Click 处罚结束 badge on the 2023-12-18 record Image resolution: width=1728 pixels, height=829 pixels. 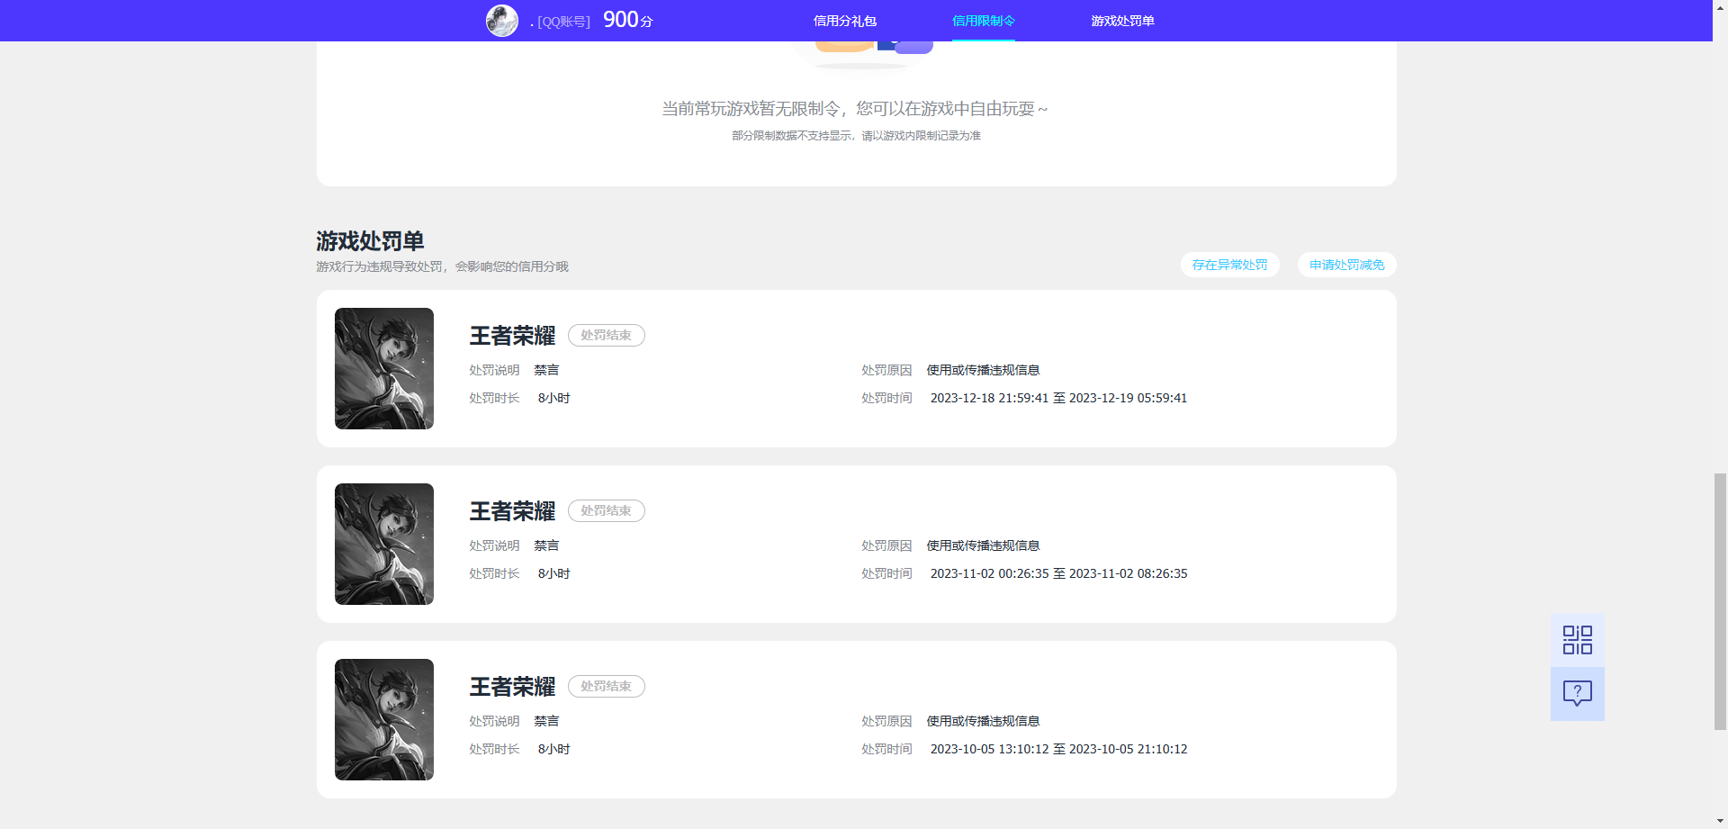point(606,335)
